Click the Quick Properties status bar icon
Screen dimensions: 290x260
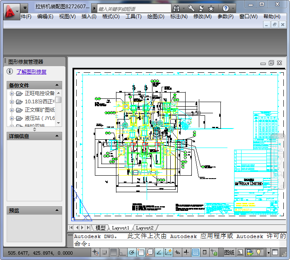pyautogui.click(x=205, y=252)
